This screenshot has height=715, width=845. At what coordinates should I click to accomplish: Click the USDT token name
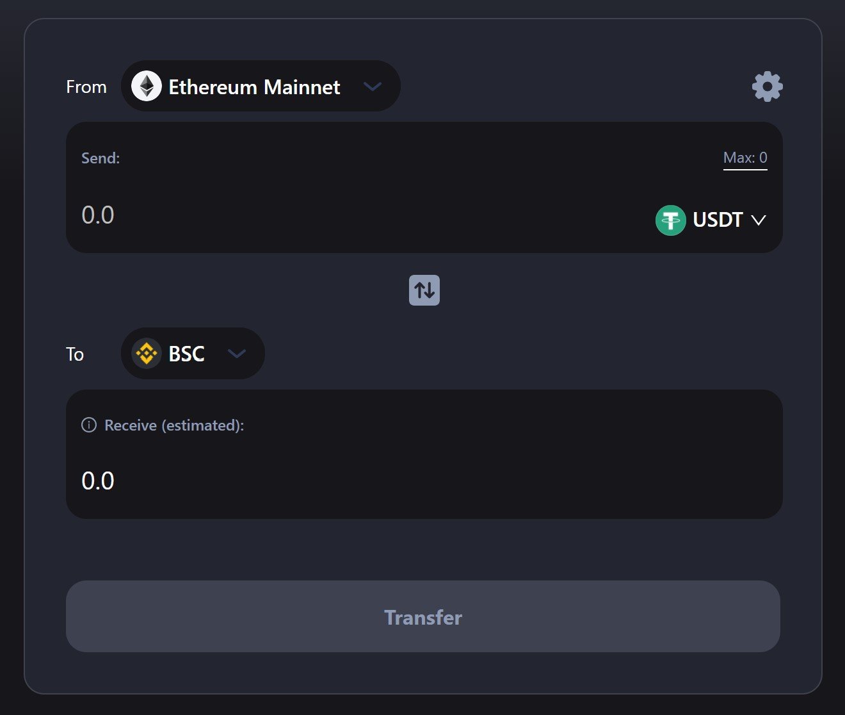point(718,220)
